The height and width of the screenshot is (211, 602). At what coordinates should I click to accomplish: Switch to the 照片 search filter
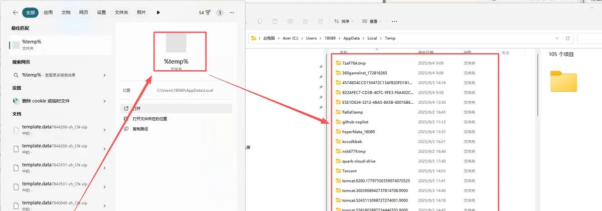click(141, 13)
